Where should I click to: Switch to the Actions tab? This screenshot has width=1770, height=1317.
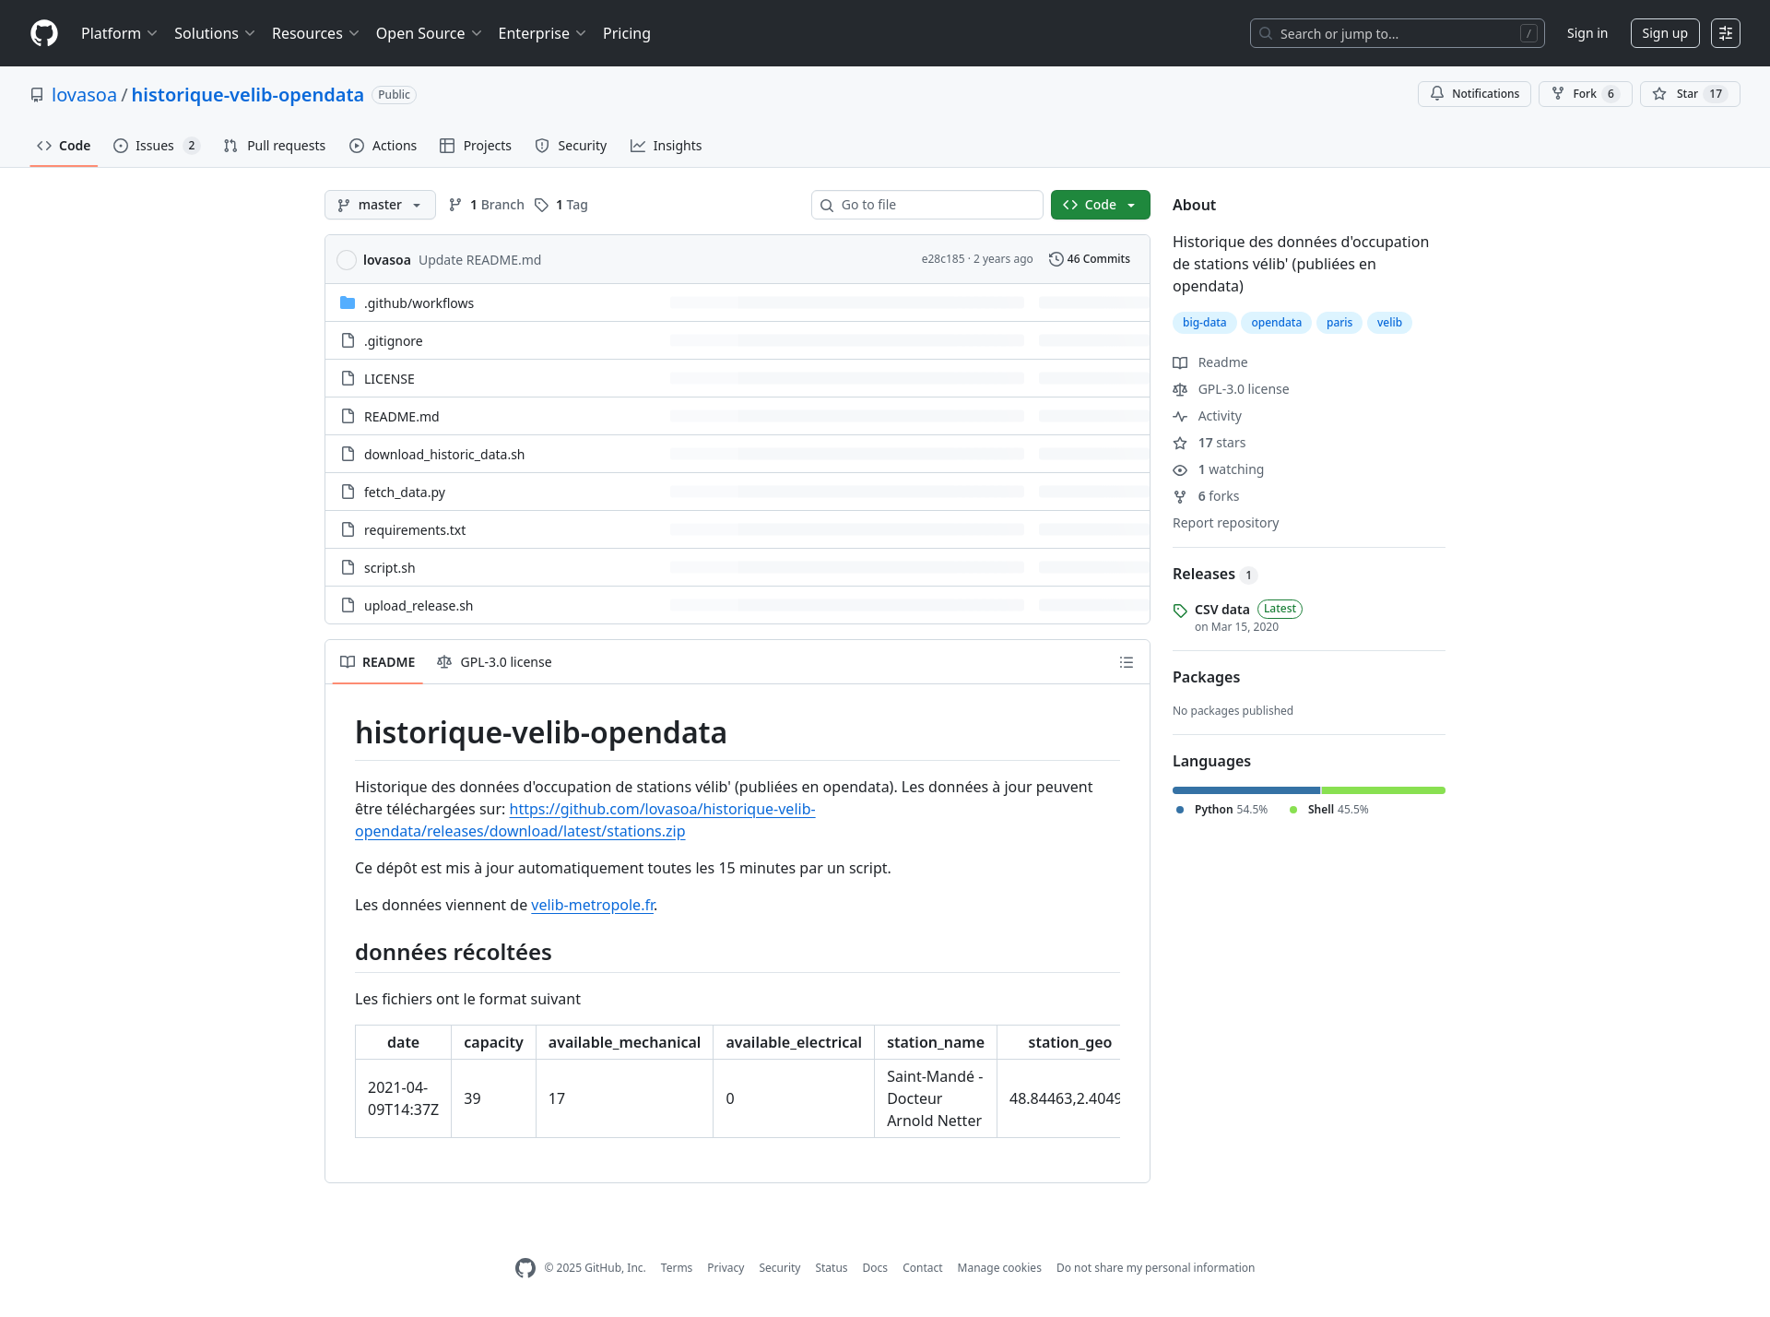[383, 146]
